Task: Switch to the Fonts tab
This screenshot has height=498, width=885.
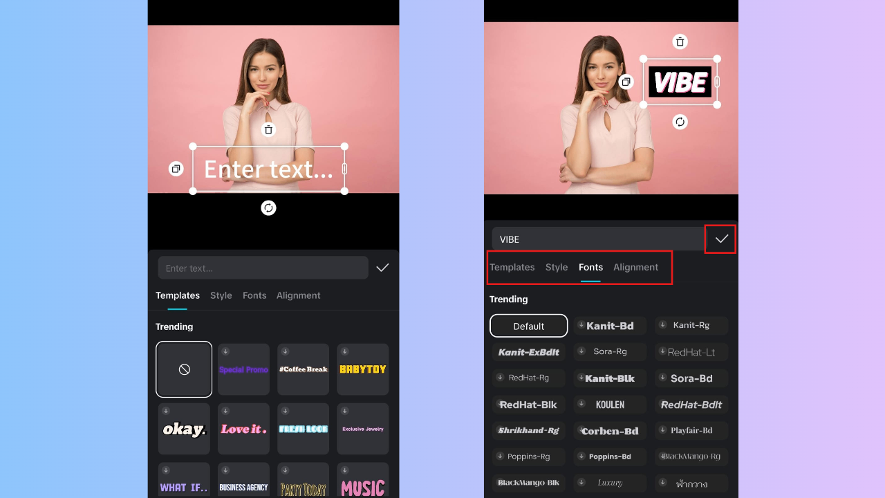Action: coord(590,267)
